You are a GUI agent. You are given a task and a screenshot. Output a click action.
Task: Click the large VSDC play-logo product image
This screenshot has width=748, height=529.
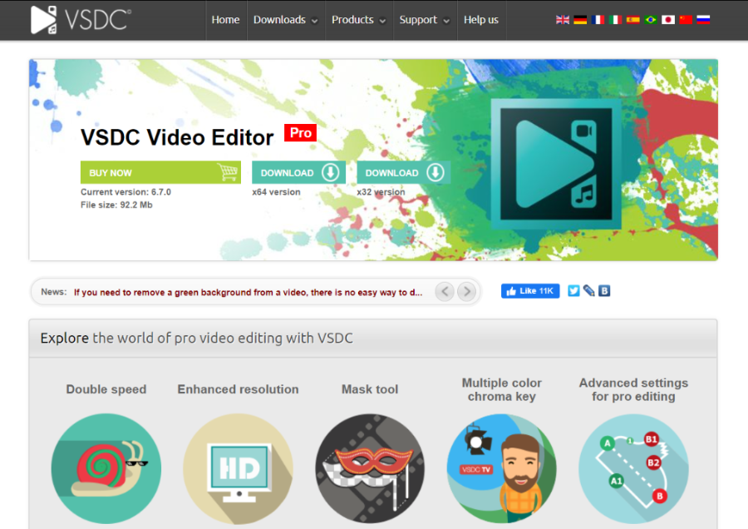(556, 164)
